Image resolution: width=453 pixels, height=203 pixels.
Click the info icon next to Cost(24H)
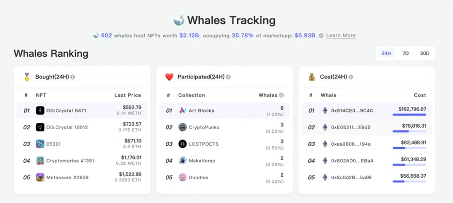pos(351,77)
